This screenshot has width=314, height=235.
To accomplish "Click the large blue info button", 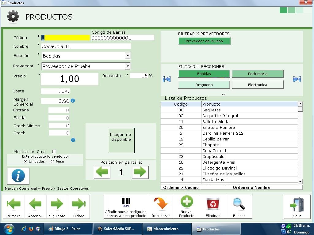I will pos(18,176).
